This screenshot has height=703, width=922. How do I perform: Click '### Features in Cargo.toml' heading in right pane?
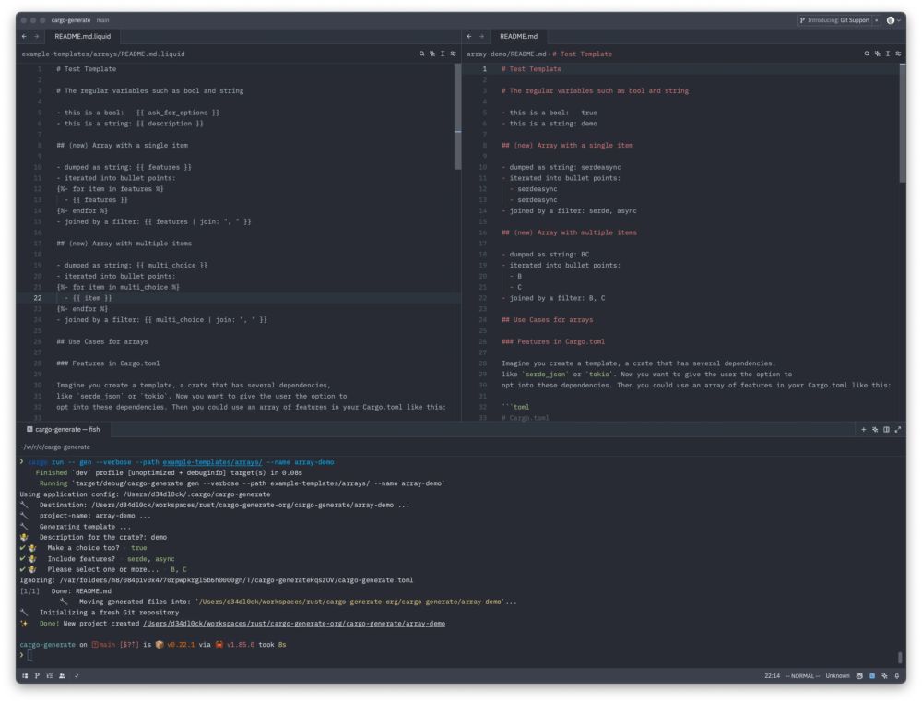pos(552,341)
